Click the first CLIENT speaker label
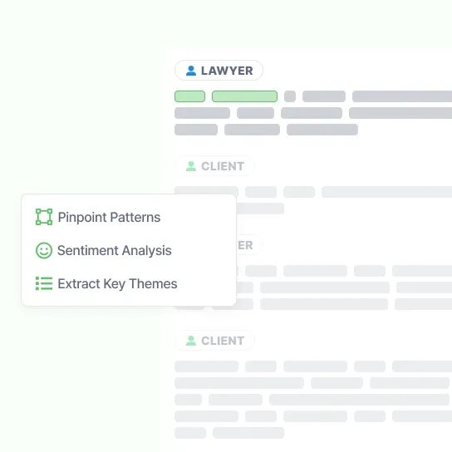Screen dimensions: 452x452 click(x=214, y=166)
